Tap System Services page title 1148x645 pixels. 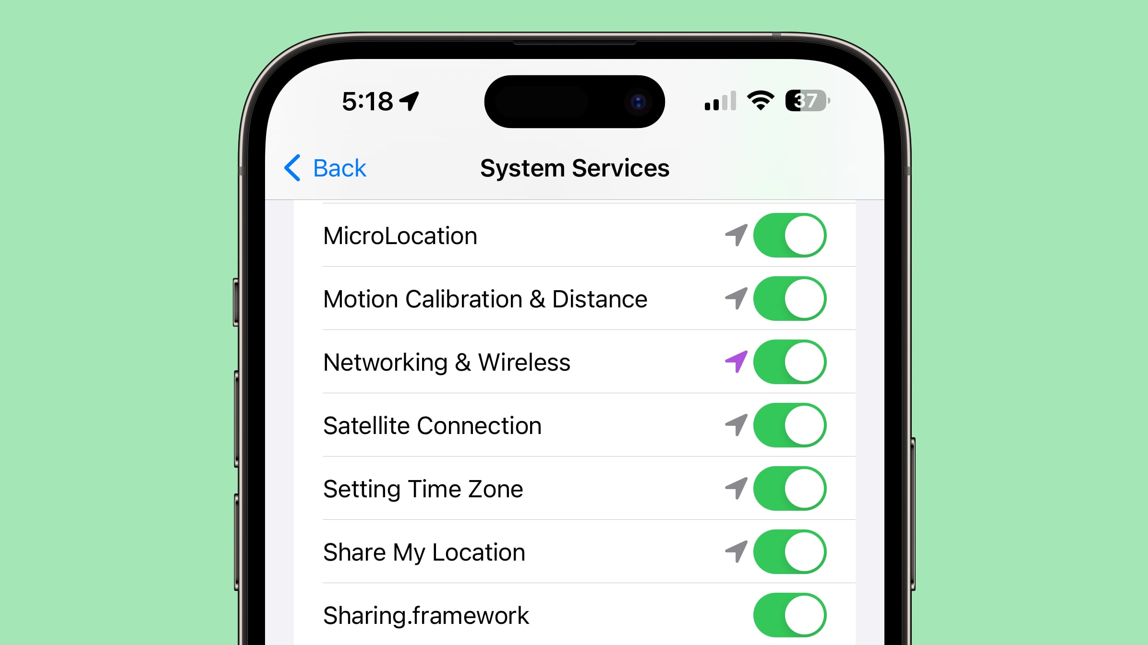coord(574,168)
